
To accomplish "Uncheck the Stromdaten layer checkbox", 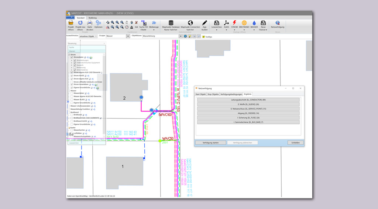I will (x=72, y=57).
